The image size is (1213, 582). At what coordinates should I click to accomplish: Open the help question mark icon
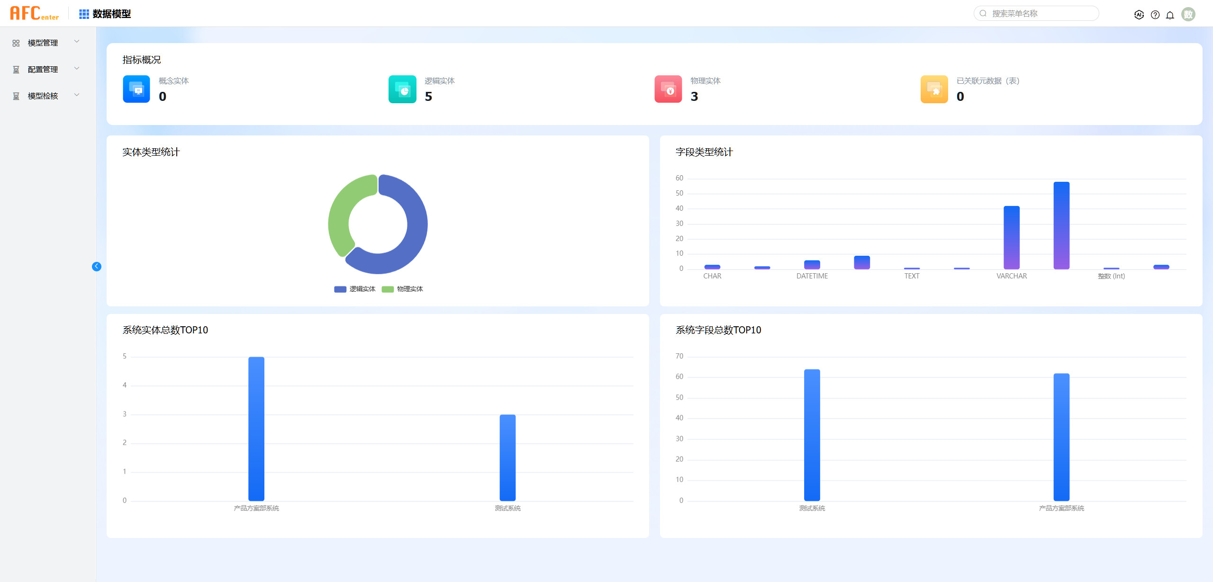click(x=1155, y=15)
